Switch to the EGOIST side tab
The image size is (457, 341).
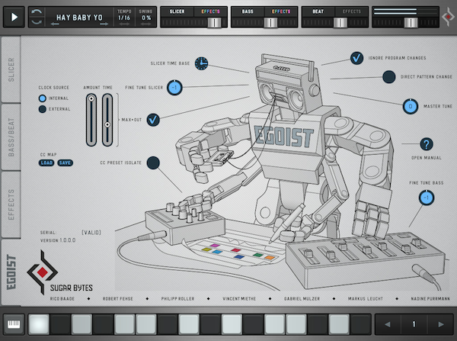11,272
